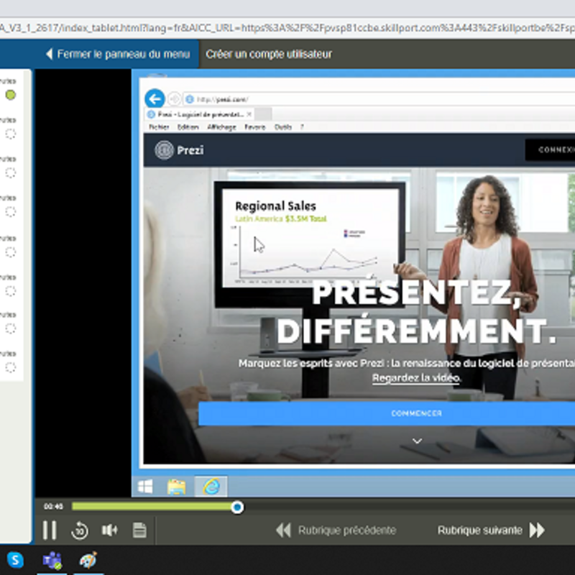The image size is (575, 575).
Task: Open the Edition menu
Action: point(188,127)
